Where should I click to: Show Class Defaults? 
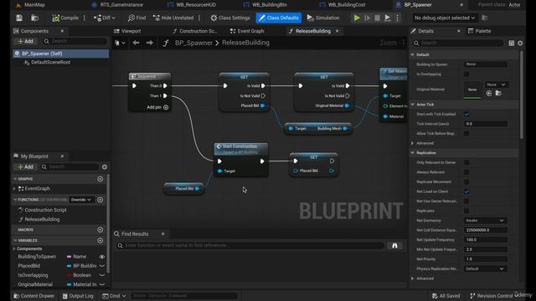pos(279,18)
